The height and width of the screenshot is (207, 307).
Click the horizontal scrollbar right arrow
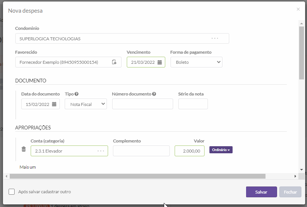(x=295, y=176)
